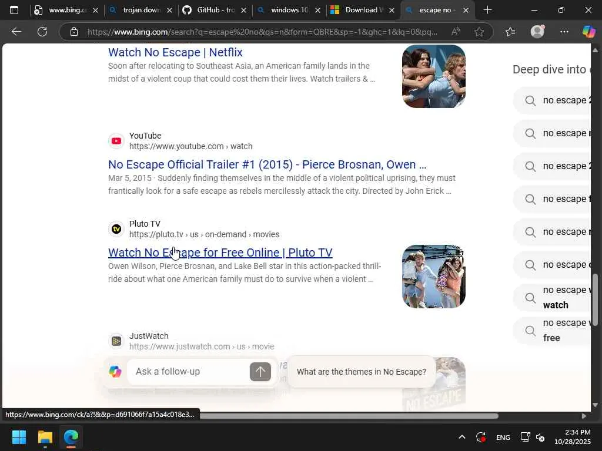Close the GitHub tab

tap(243, 11)
